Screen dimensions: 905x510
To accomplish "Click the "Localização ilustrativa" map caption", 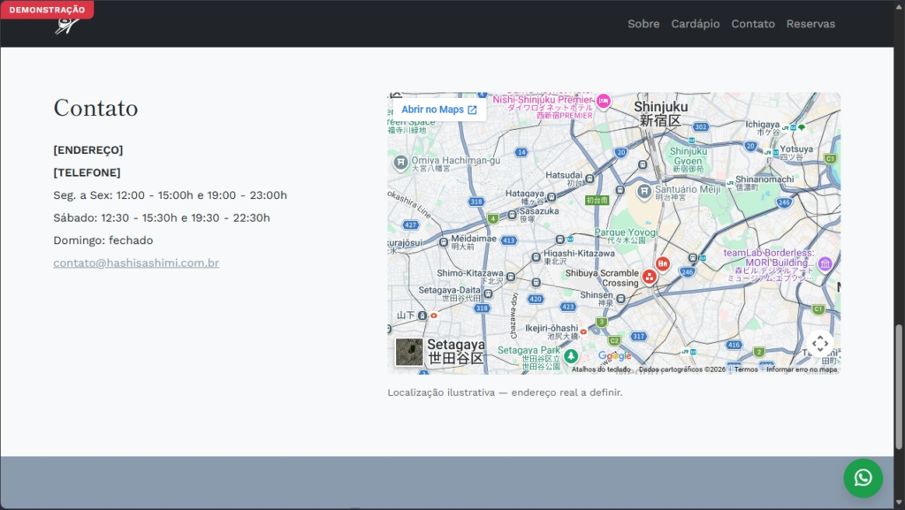I will 505,392.
